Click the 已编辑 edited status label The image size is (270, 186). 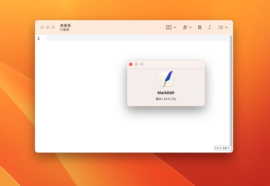point(65,29)
